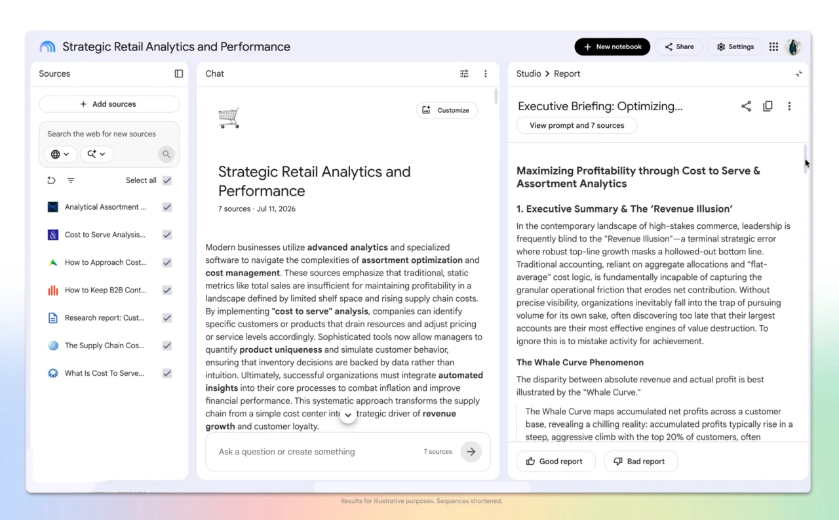Open Chat panel more options menu

486,73
